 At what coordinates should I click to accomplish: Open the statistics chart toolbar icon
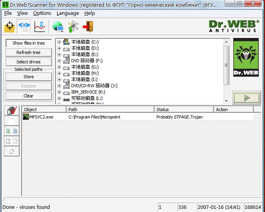click(x=40, y=27)
